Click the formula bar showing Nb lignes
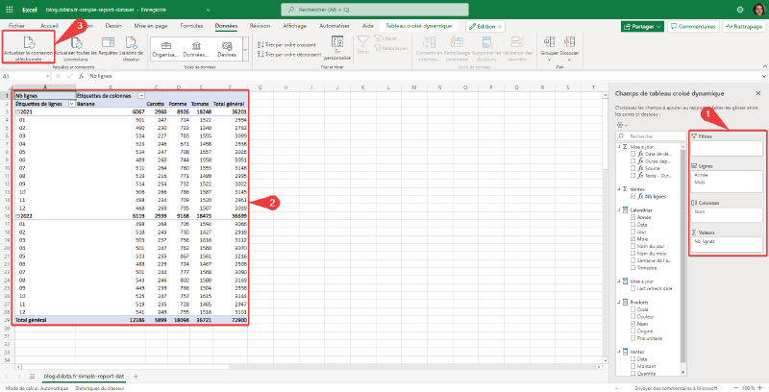Screen dimensions: 769x392 coord(422,76)
